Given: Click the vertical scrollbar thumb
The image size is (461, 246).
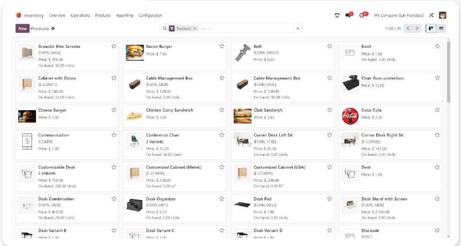Looking at the screenshot, I should coord(448,72).
